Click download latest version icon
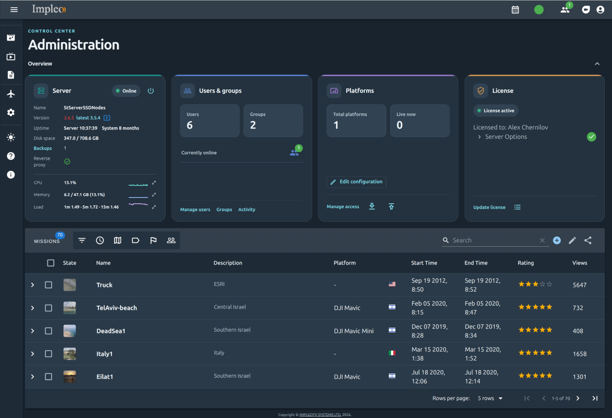Screen dimensions: 612x418 tap(107, 118)
